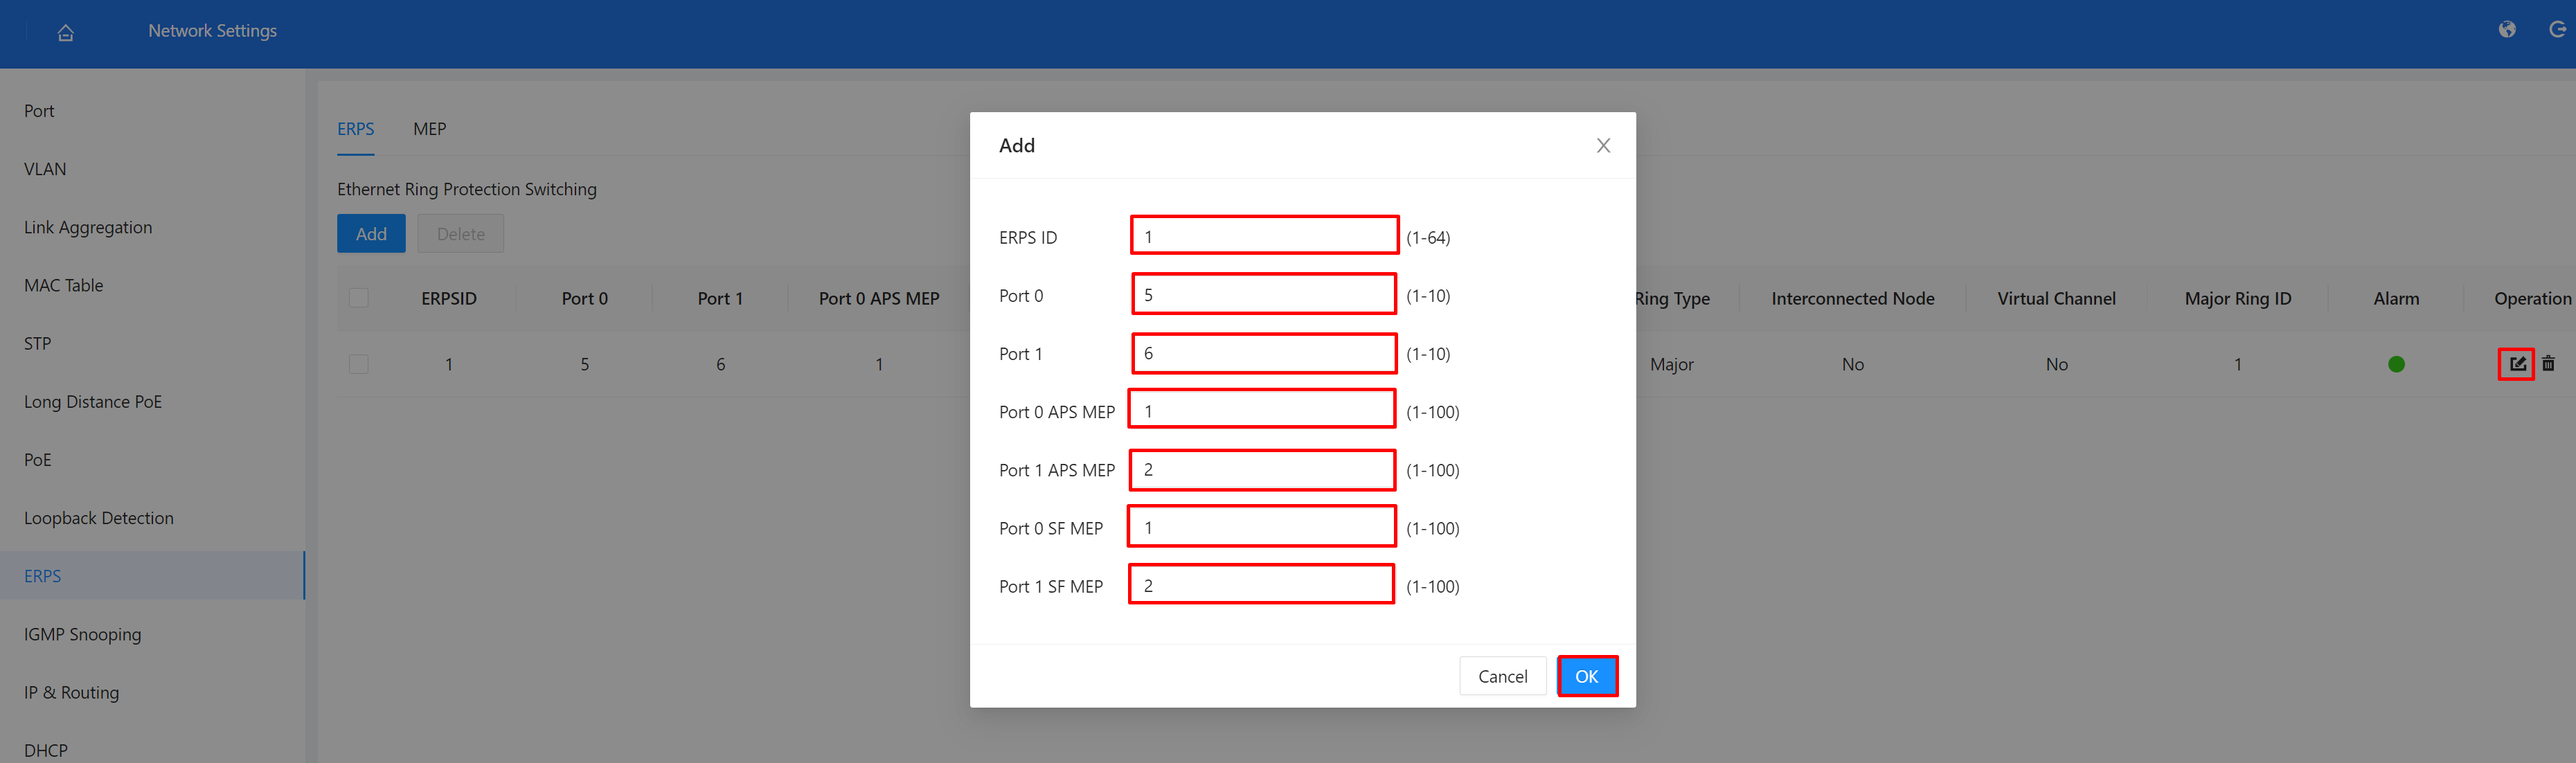The width and height of the screenshot is (2576, 763).
Task: Log out with the top-right icon
Action: coord(2560,30)
